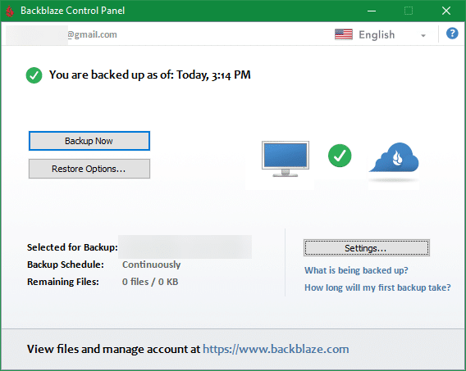Start a backup with Backup Now
Viewport: 466px width, 371px height.
pyautogui.click(x=89, y=141)
